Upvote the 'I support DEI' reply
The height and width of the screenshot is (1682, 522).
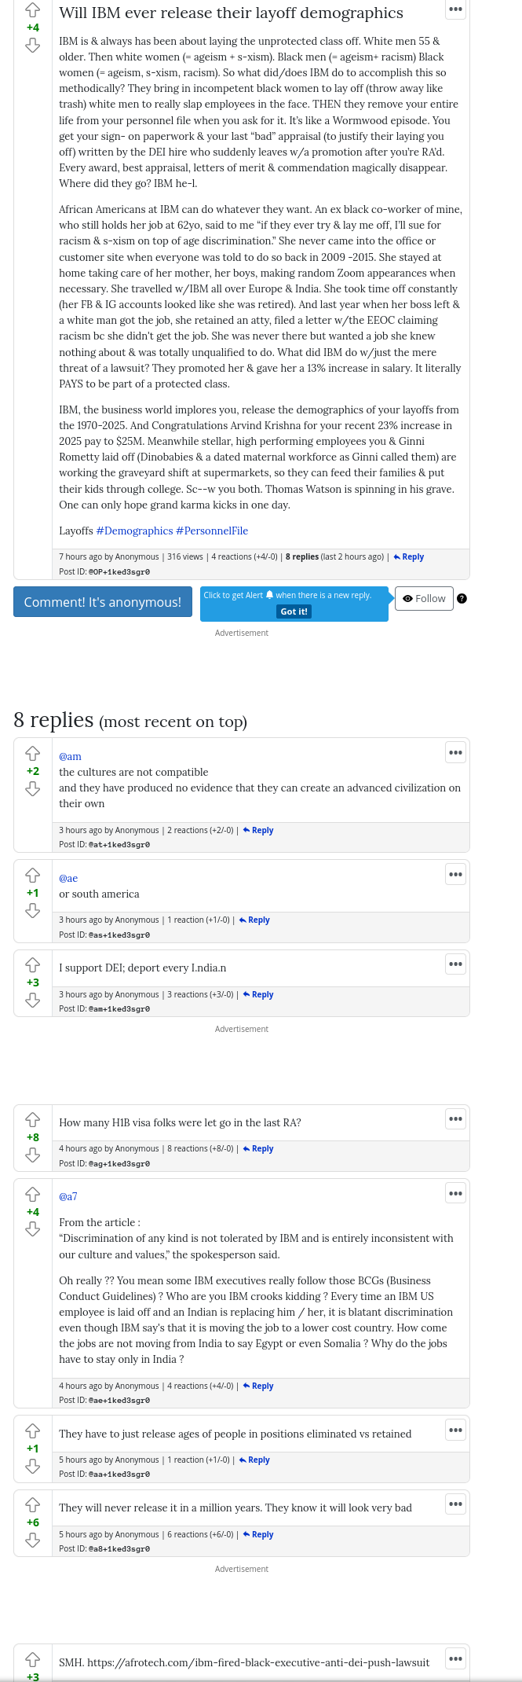[32, 964]
